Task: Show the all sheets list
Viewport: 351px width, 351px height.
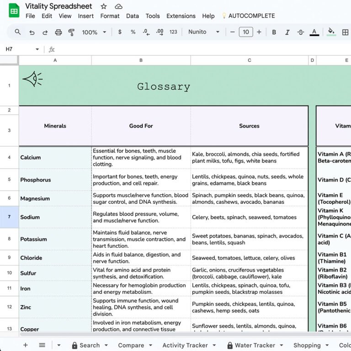Action: 42,345
